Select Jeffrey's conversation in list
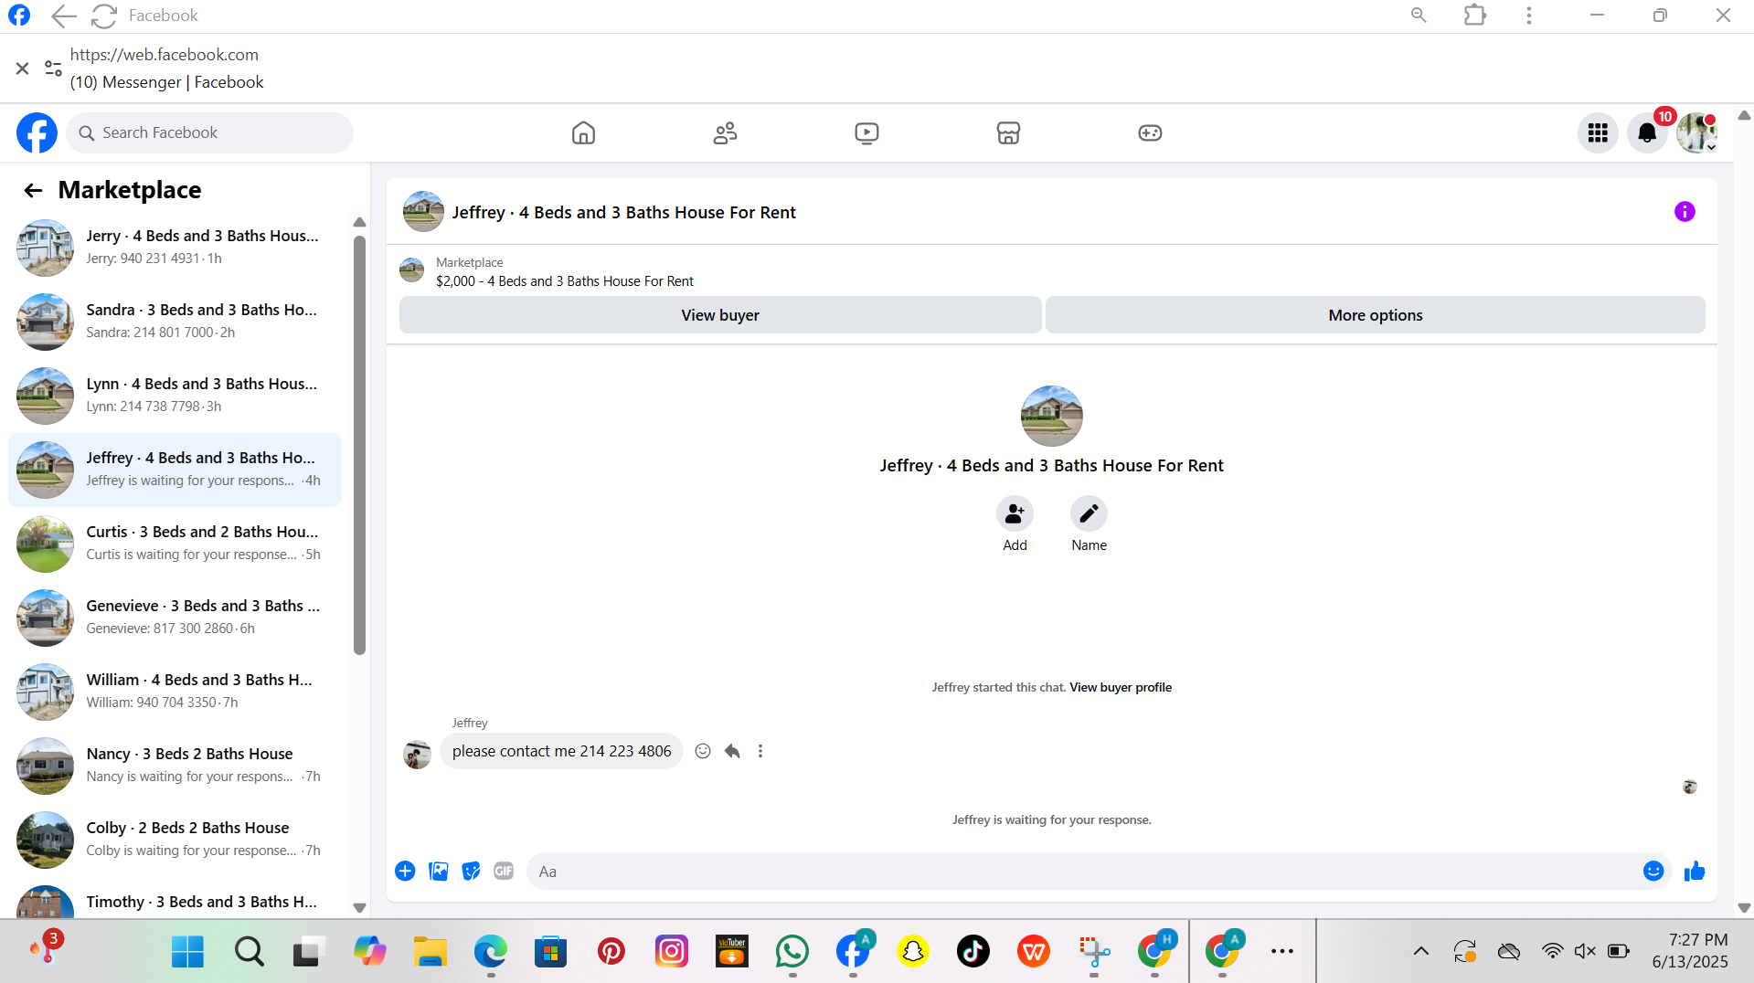Screen dimensions: 1754x983 pyautogui.click(x=175, y=470)
